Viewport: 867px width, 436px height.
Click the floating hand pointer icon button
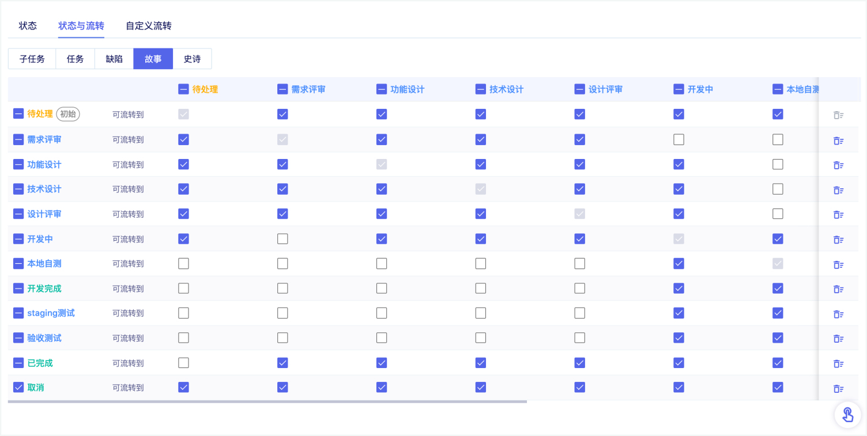[847, 415]
